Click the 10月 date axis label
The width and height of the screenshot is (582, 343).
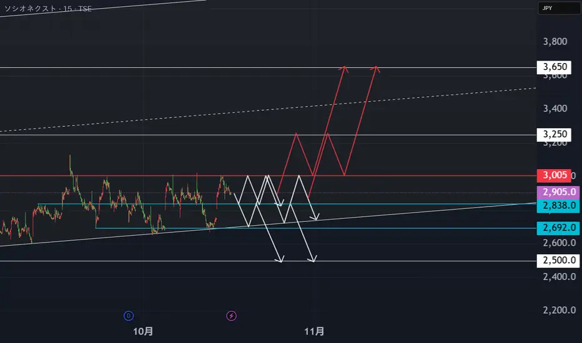143,332
